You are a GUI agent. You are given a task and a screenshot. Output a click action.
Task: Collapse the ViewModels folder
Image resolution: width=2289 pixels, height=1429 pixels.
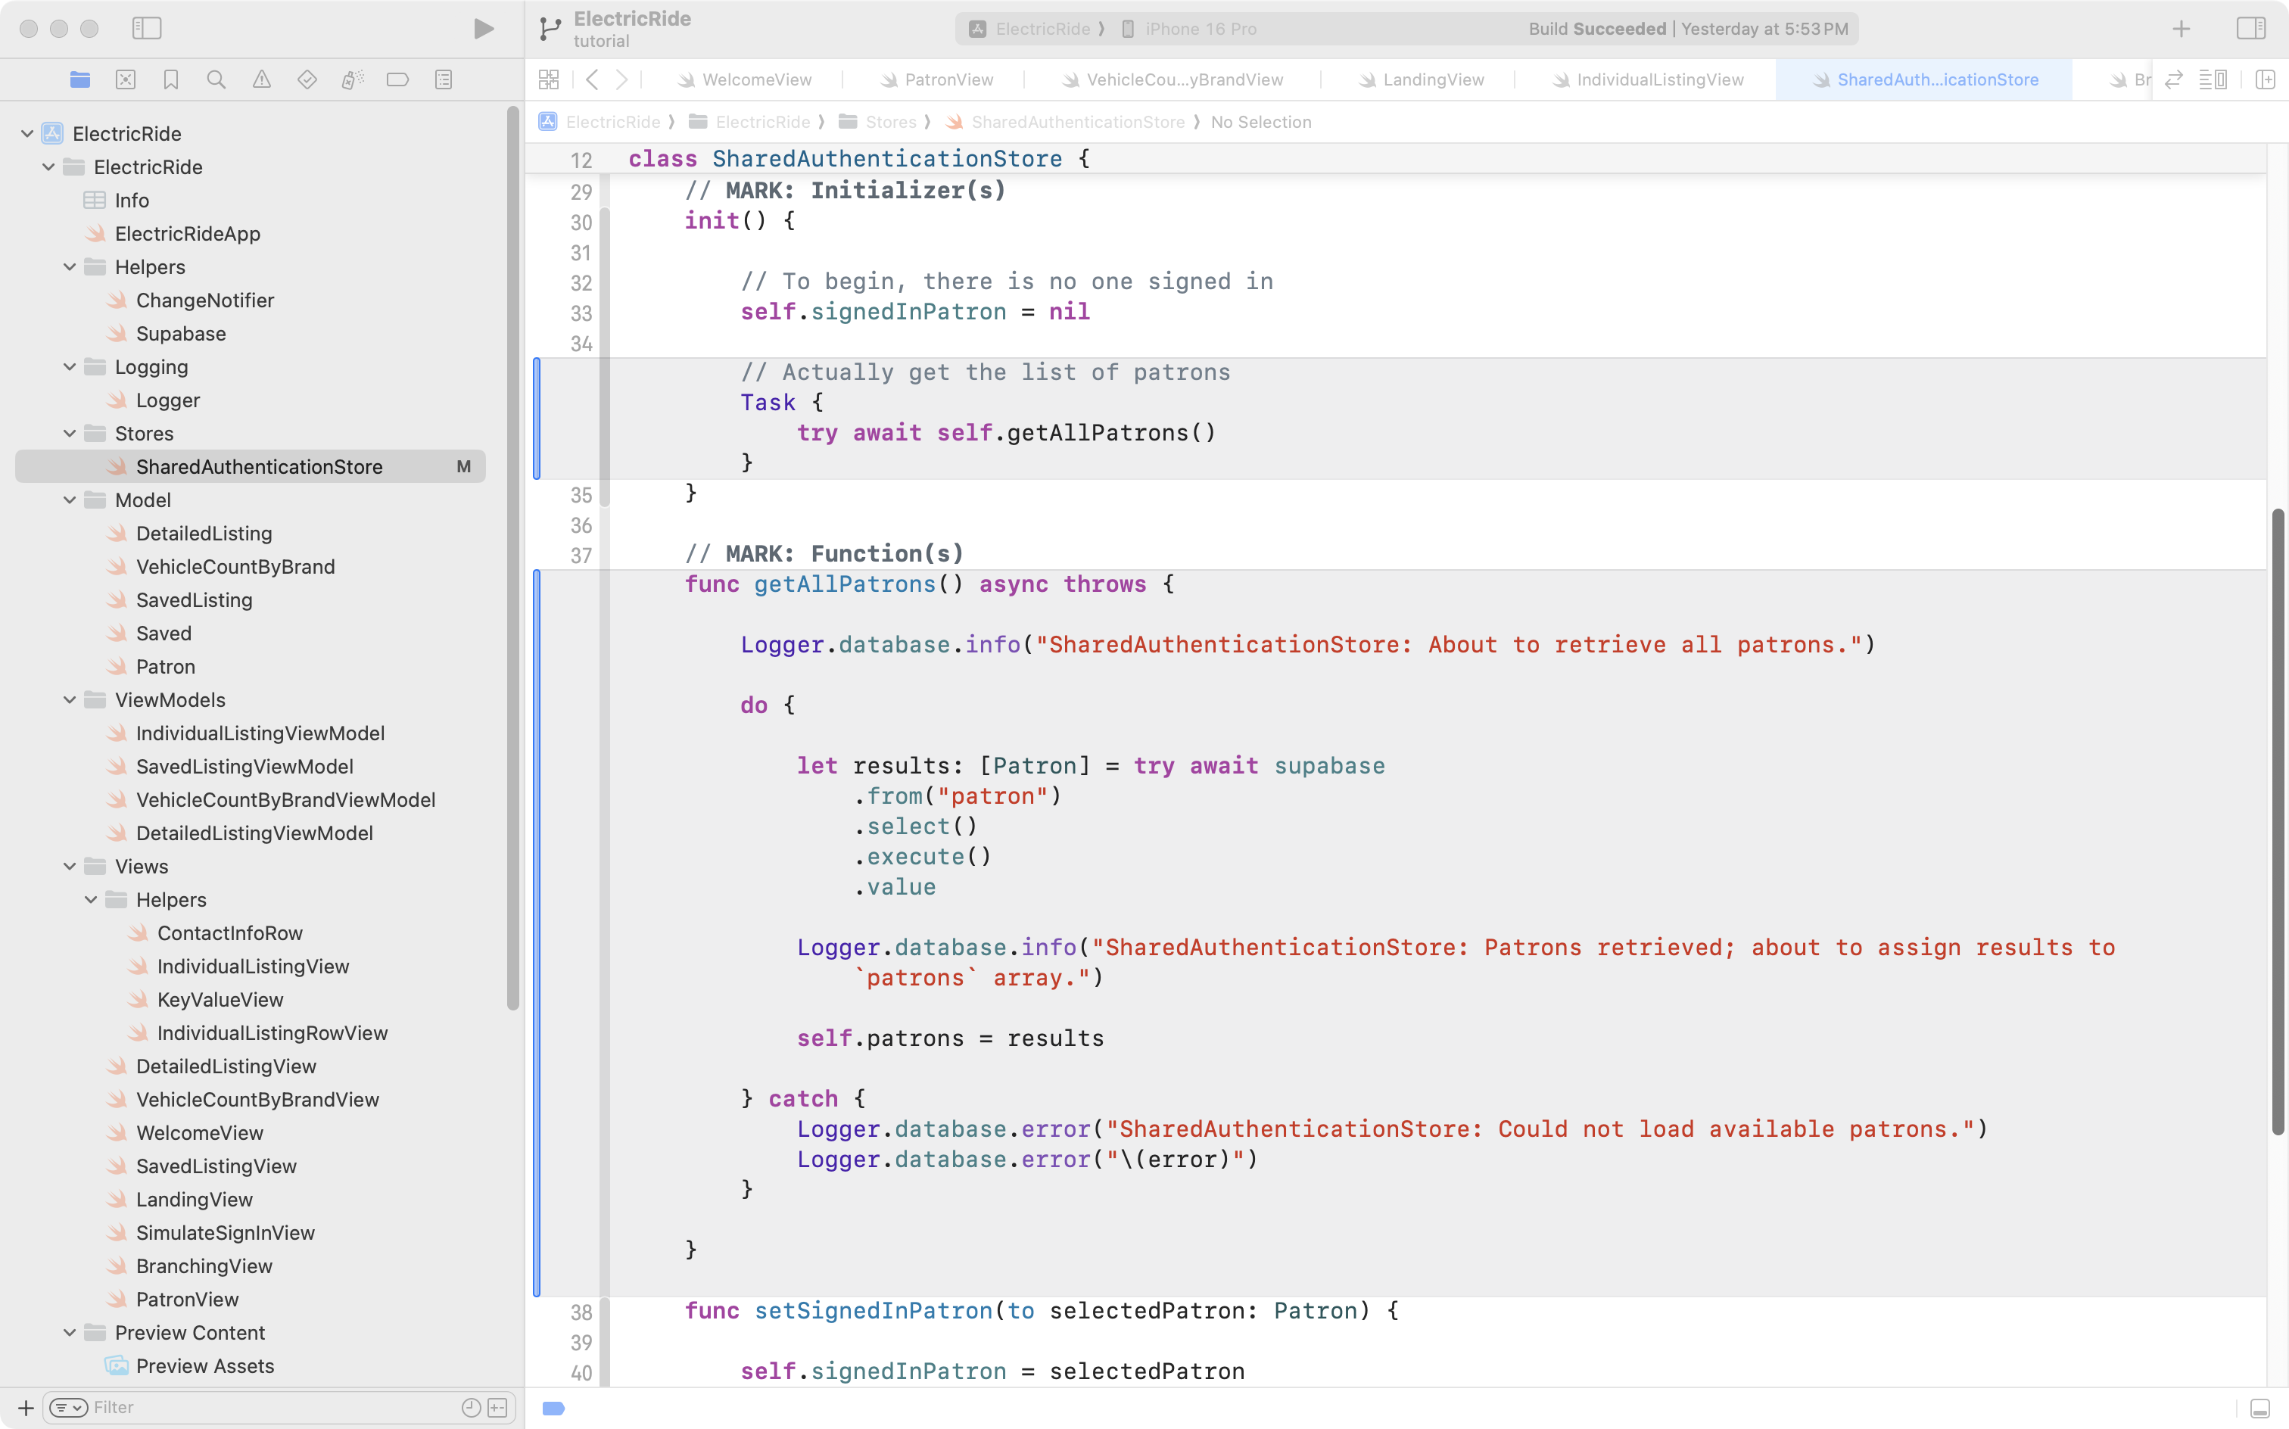(x=70, y=700)
